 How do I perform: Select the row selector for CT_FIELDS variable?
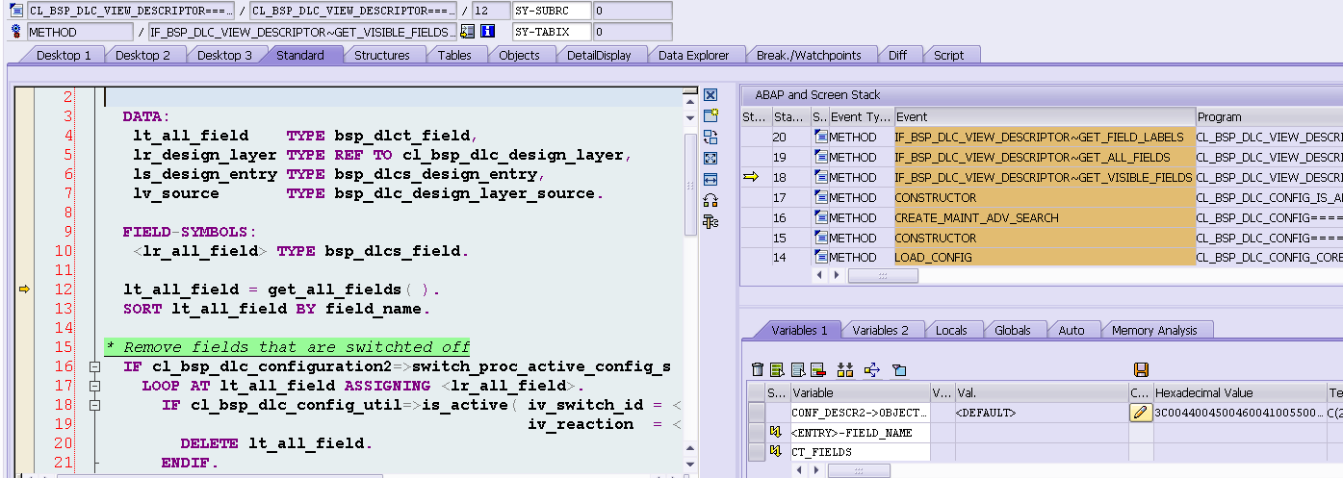(x=757, y=452)
